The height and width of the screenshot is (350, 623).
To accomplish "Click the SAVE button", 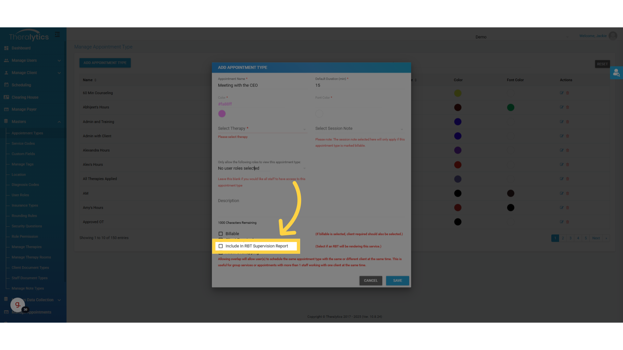I will (397, 281).
